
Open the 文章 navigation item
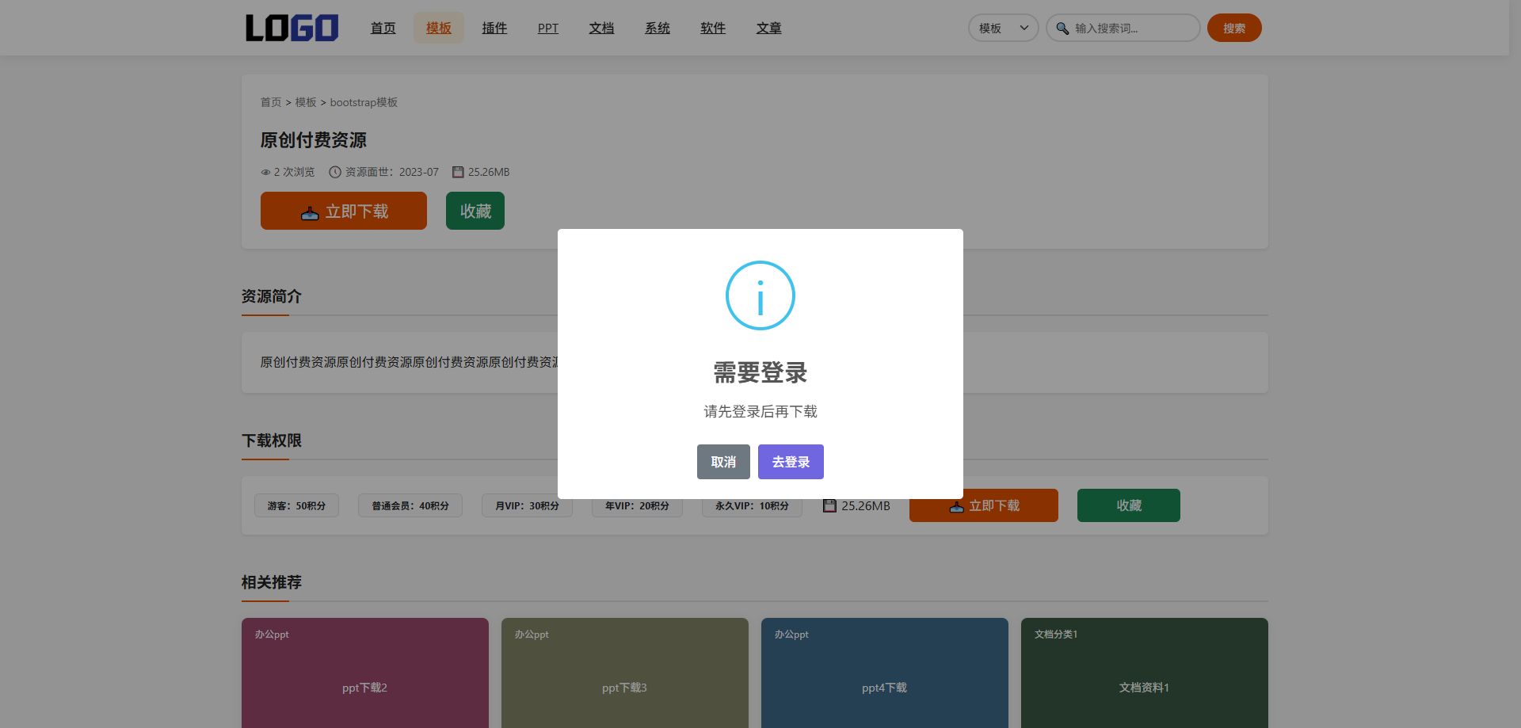[x=769, y=28]
